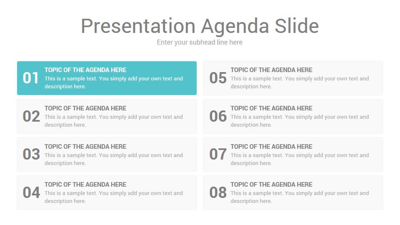Select the Presentation Agenda Slide title
Viewport: 400px width, 225px height.
click(x=200, y=26)
